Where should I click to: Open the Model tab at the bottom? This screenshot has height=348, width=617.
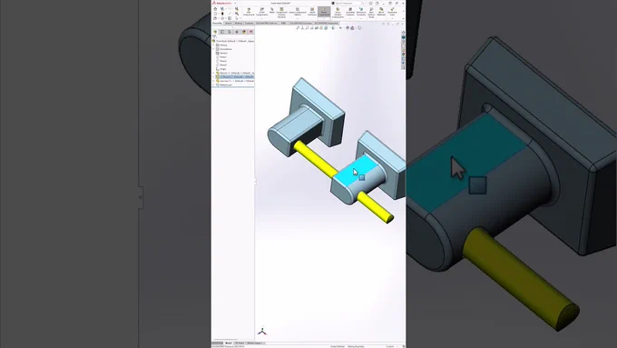(x=229, y=343)
